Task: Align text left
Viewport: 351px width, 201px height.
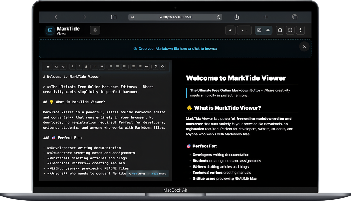Action: (x=111, y=67)
